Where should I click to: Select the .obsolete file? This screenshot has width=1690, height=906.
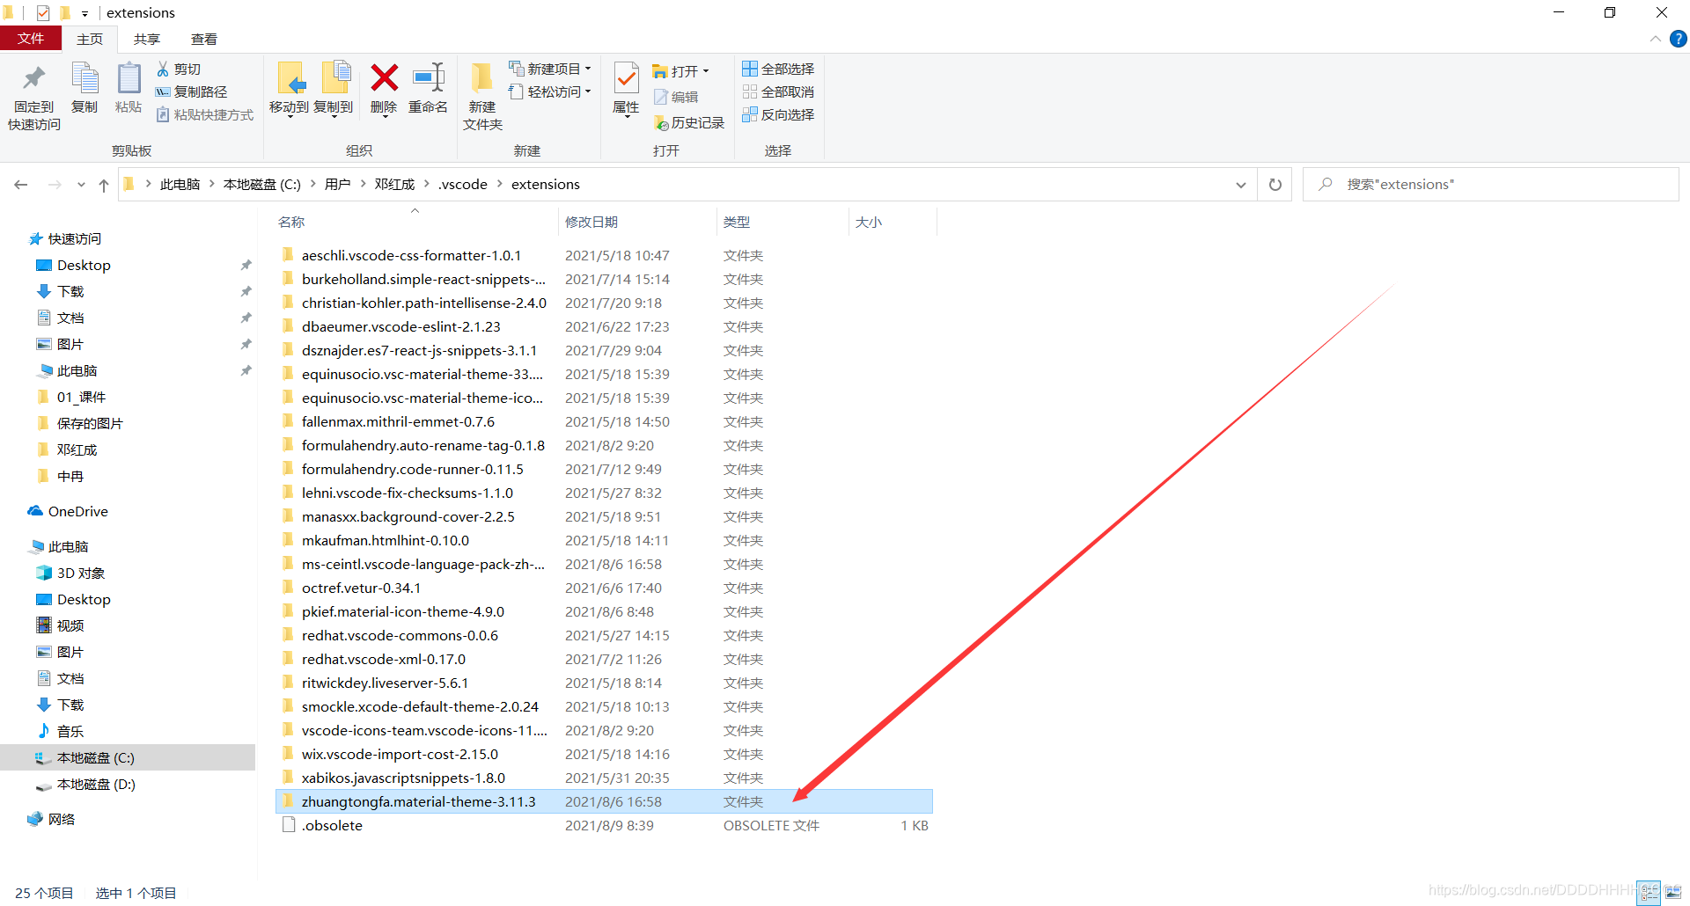point(604,825)
